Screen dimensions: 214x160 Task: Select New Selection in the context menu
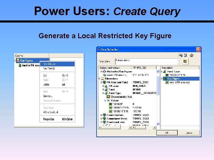pos(57,64)
